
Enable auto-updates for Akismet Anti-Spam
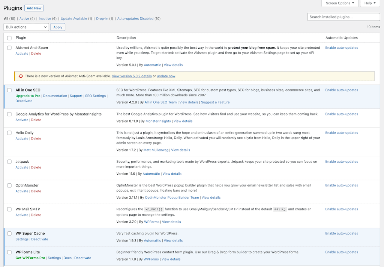pos(342,48)
